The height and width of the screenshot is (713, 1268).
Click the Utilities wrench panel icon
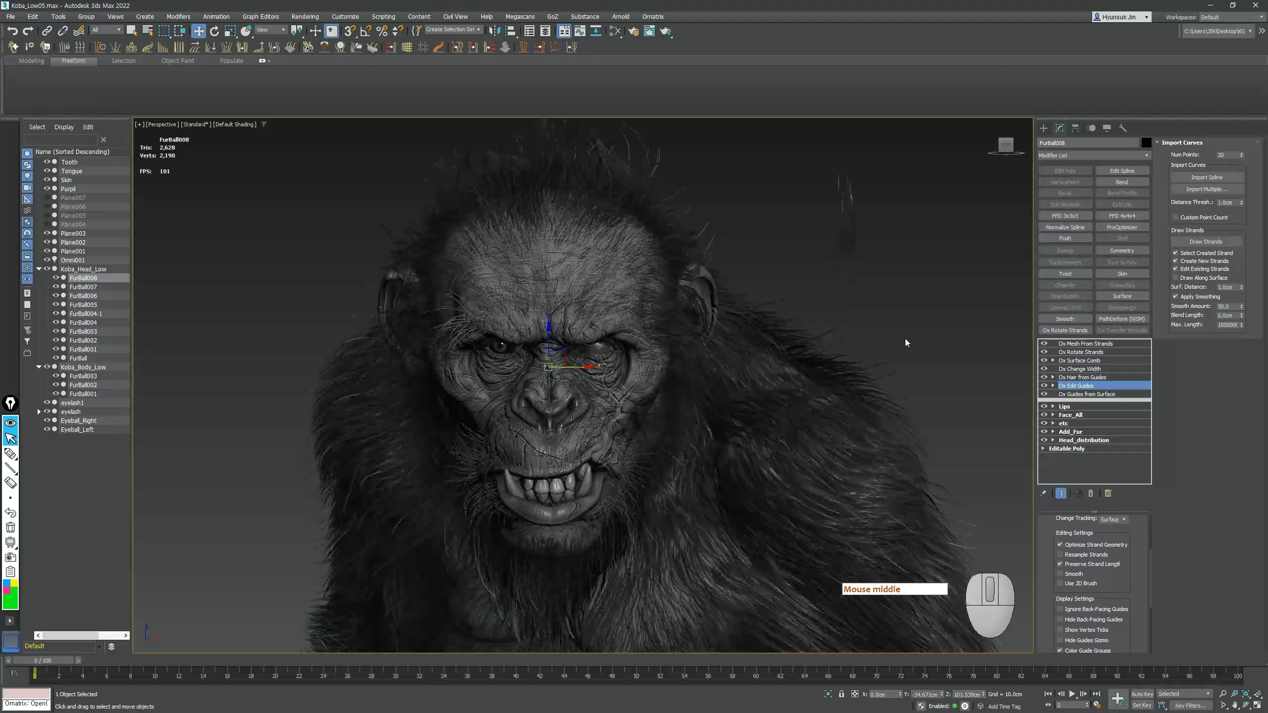(x=1123, y=128)
